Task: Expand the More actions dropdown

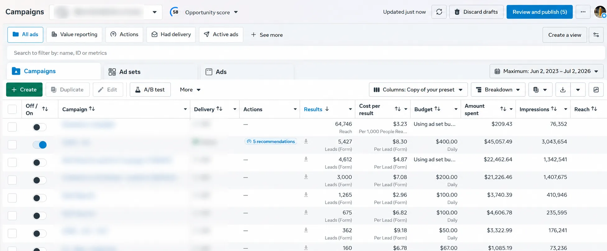Action: tap(190, 90)
